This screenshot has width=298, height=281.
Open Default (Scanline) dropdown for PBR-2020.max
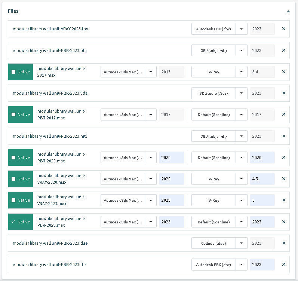[242, 158]
